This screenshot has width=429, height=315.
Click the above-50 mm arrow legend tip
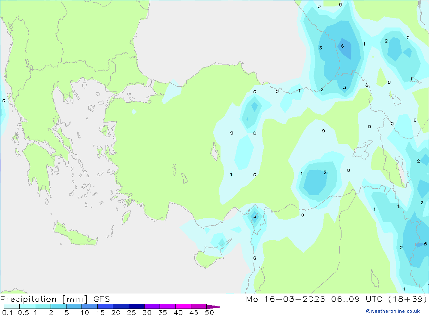point(214,306)
